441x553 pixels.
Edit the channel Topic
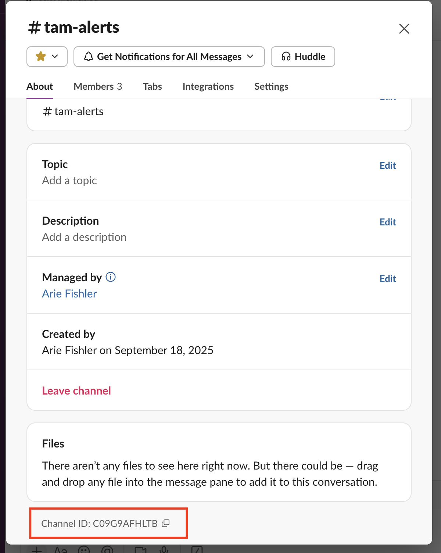[388, 165]
